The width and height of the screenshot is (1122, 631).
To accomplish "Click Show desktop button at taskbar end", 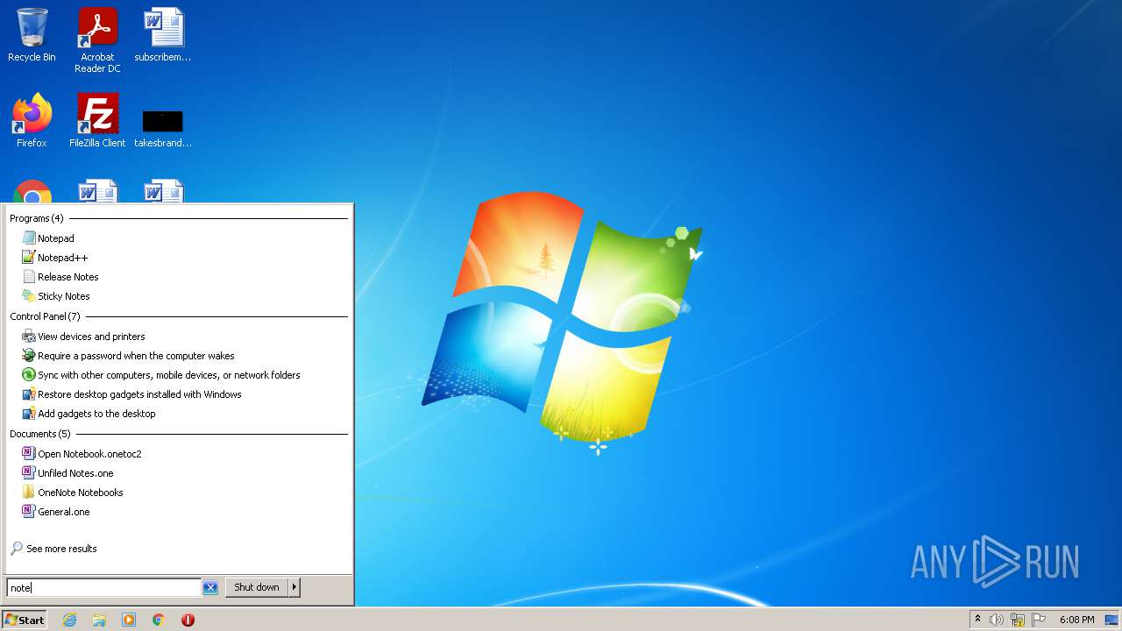I will tap(1111, 620).
